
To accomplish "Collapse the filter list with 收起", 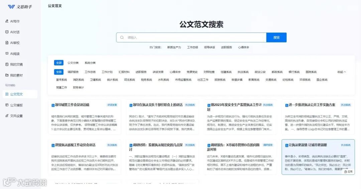I will pos(342,72).
